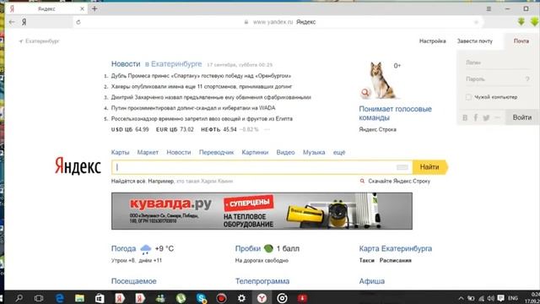
Task: Switch news to в Екатеринбурге
Action: coord(173,64)
